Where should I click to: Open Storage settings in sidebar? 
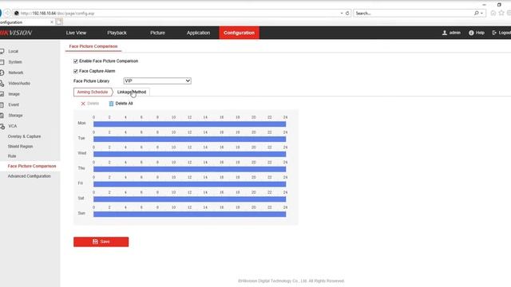coord(15,116)
